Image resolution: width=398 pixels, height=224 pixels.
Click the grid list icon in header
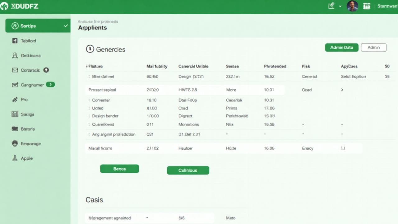367,6
